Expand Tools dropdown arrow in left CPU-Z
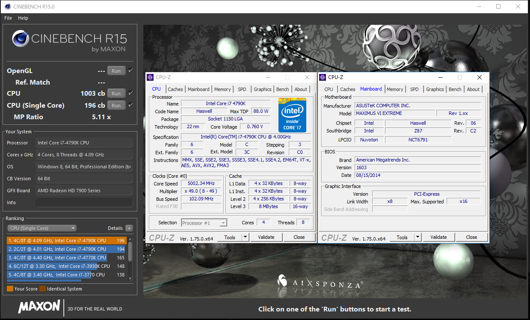The width and height of the screenshot is (530, 320). click(x=246, y=237)
